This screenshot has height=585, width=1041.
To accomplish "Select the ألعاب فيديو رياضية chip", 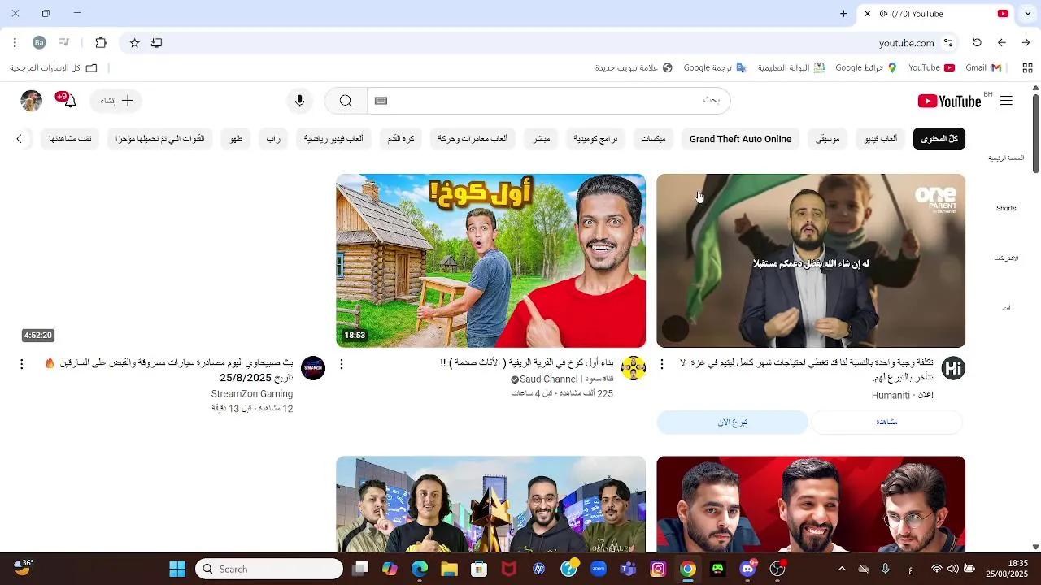I will click(333, 139).
